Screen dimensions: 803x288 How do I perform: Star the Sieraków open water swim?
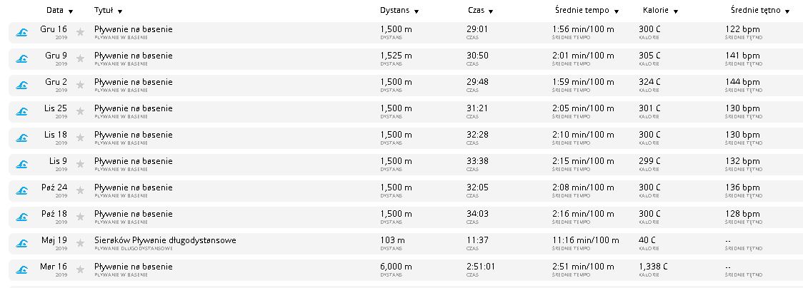(x=80, y=244)
